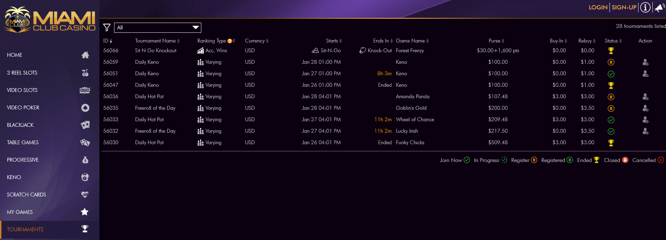Click the home house icon
The image size is (666, 240).
tap(85, 55)
